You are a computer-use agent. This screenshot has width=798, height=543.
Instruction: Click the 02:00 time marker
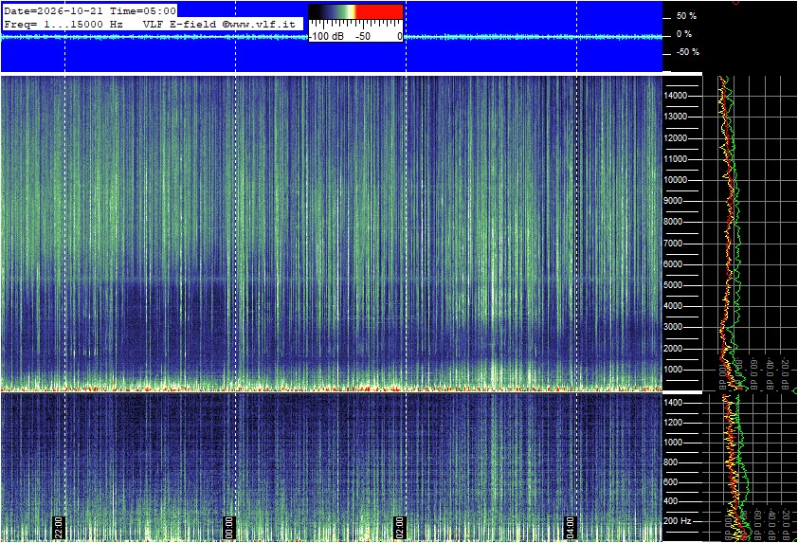point(400,528)
